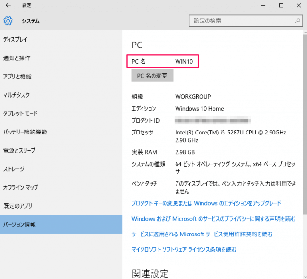Click the WORKGROUP organization value
Image resolution: width=307 pixels, height=279 pixels.
[193, 97]
